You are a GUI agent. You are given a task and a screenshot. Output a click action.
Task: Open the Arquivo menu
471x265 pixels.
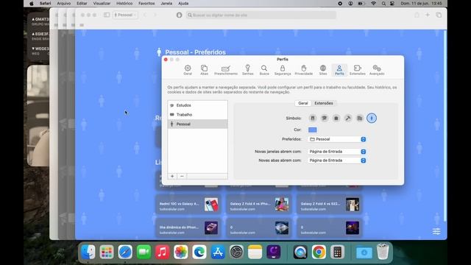pos(64,3)
